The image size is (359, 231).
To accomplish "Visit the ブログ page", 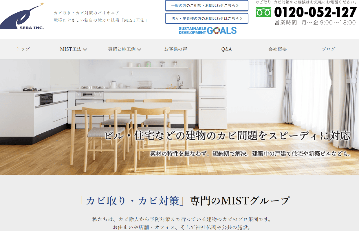I will (x=328, y=49).
